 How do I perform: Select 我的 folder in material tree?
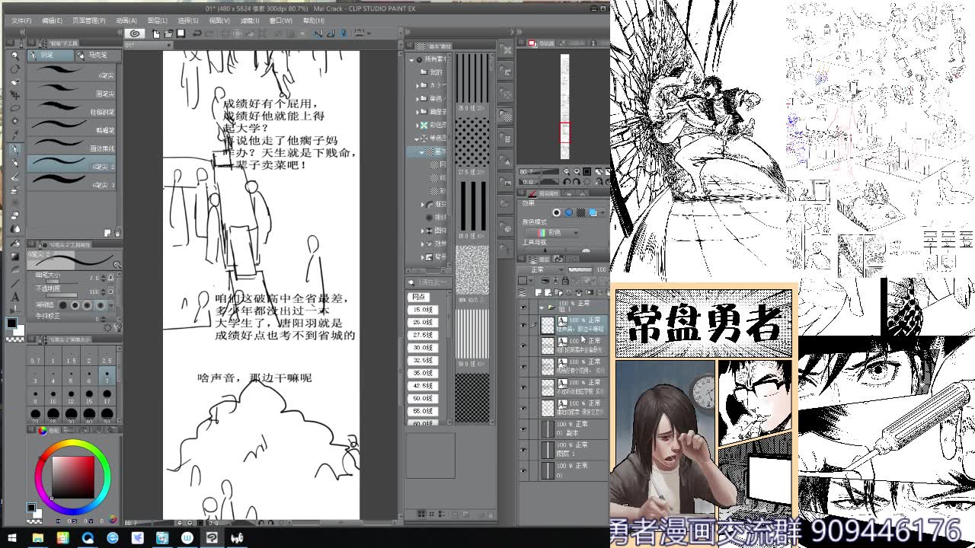pos(434,72)
